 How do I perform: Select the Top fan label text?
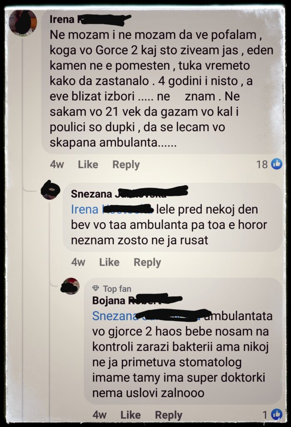(x=117, y=289)
